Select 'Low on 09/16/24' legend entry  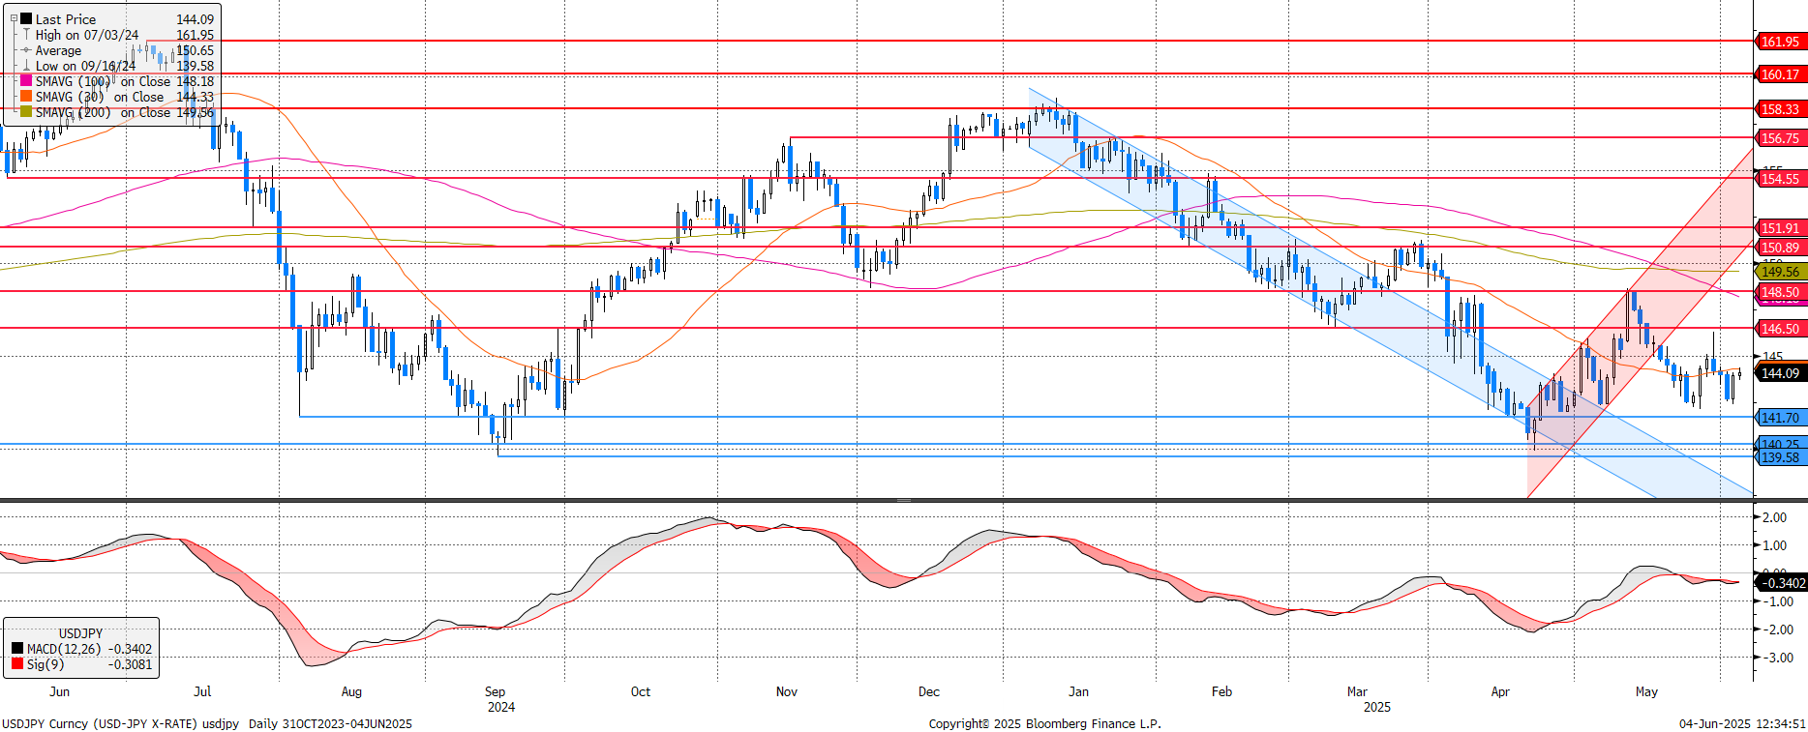(x=85, y=66)
